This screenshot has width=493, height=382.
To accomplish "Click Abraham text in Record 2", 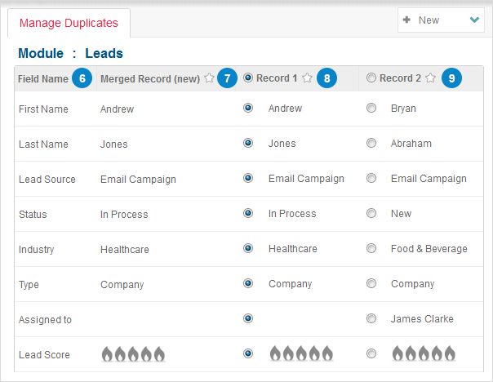I will tap(411, 144).
